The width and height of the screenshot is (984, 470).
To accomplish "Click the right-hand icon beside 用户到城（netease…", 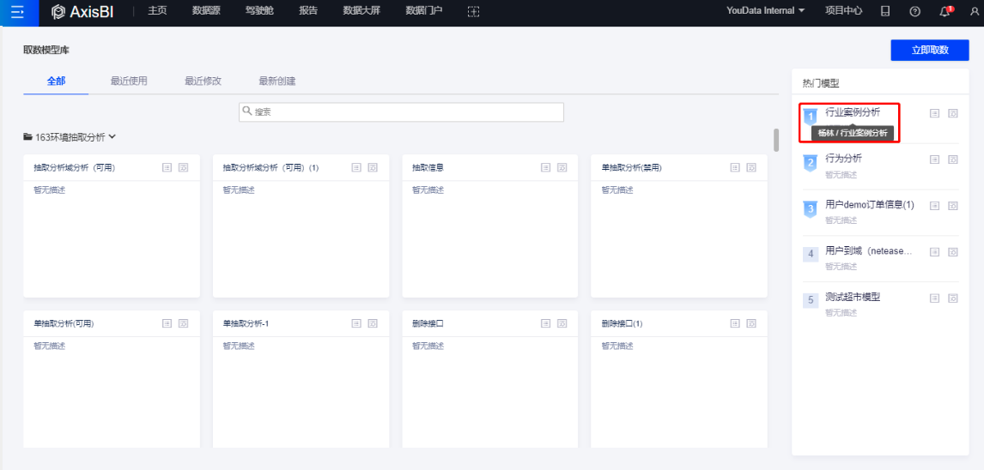I will pyautogui.click(x=952, y=252).
